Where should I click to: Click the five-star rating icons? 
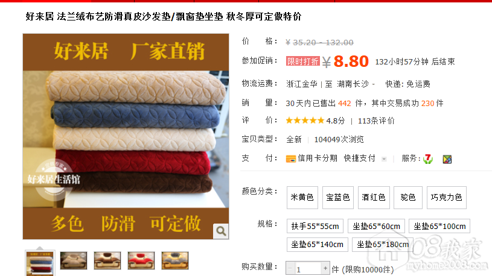(x=305, y=121)
